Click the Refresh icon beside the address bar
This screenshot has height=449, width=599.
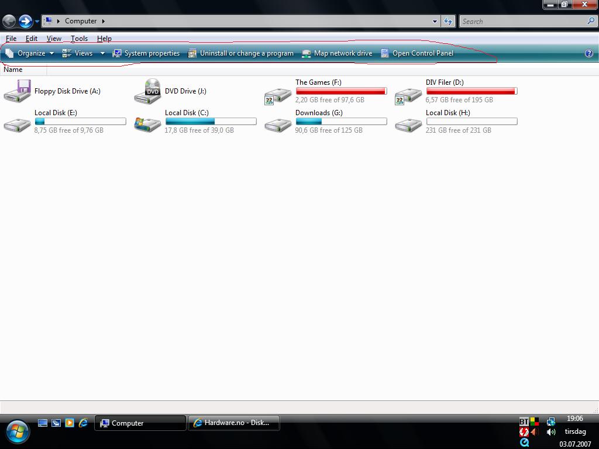click(448, 22)
